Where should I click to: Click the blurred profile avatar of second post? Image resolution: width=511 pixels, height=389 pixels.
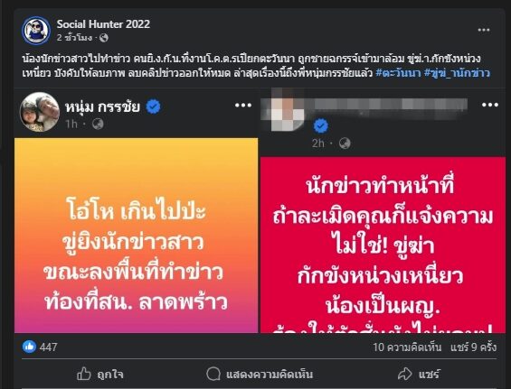coord(284,111)
